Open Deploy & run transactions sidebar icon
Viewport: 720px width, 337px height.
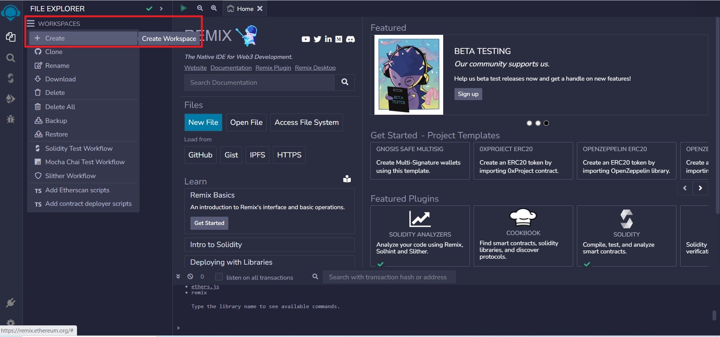coord(11,99)
